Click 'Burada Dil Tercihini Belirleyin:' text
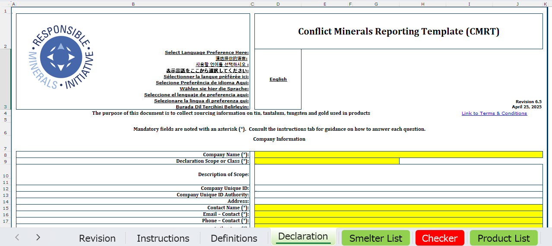The width and height of the screenshot is (552, 246). [212, 107]
